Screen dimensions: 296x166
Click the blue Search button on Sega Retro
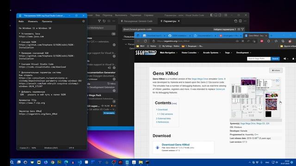(x=275, y=59)
